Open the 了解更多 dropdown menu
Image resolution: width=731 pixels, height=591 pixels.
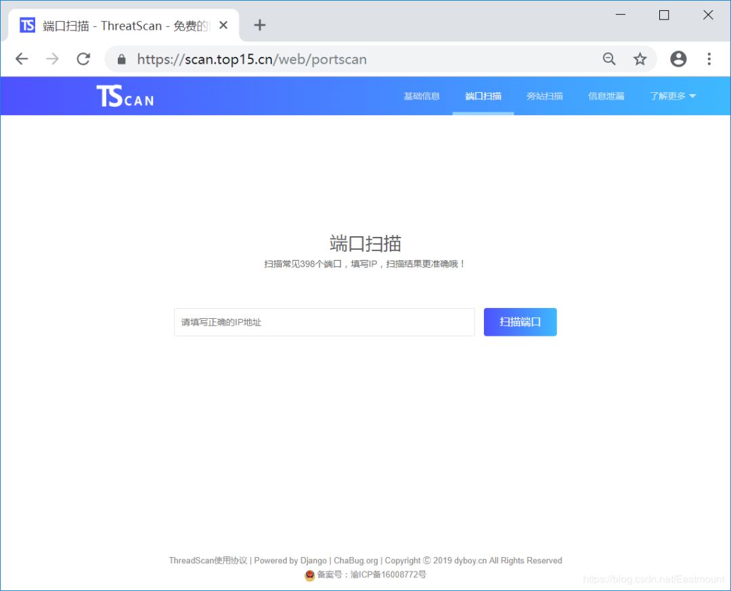click(x=671, y=95)
